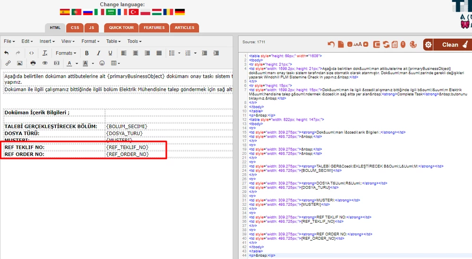This screenshot has height=259, width=472.
Task: Open the Edit menu
Action: (27, 41)
